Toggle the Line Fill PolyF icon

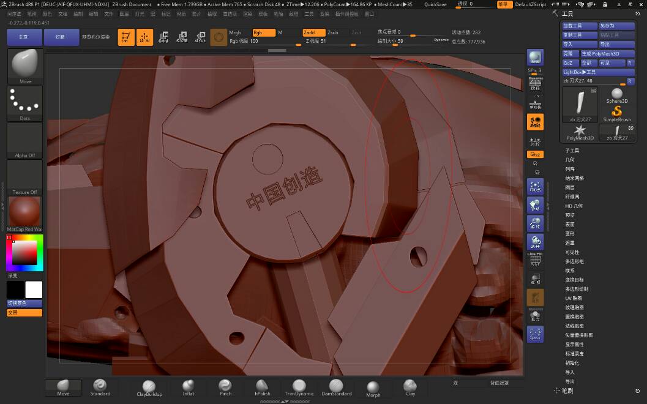pyautogui.click(x=535, y=259)
